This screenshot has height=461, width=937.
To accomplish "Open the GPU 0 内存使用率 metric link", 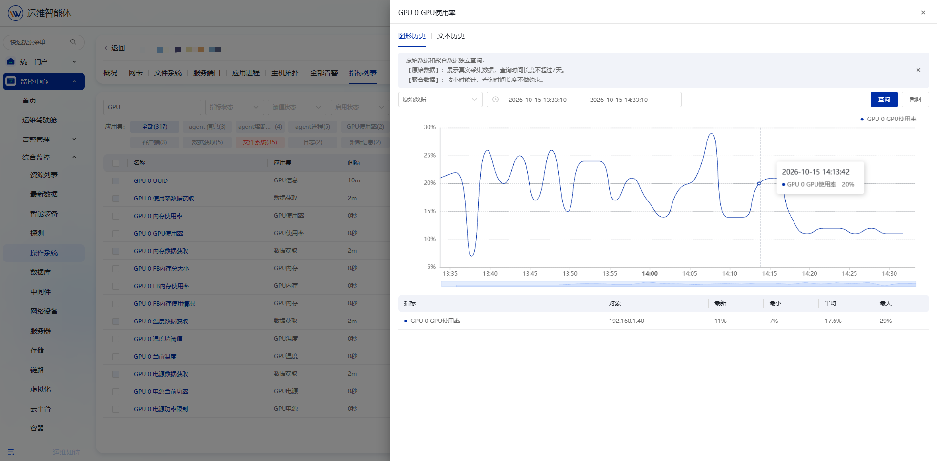I will [158, 216].
